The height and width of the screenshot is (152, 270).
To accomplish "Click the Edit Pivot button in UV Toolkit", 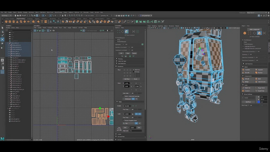I will coord(127,79).
